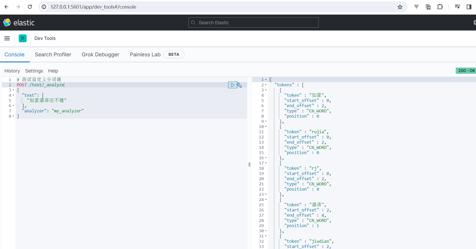The image size is (476, 249).
Task: Send the request with the play icon
Action: click(x=233, y=85)
